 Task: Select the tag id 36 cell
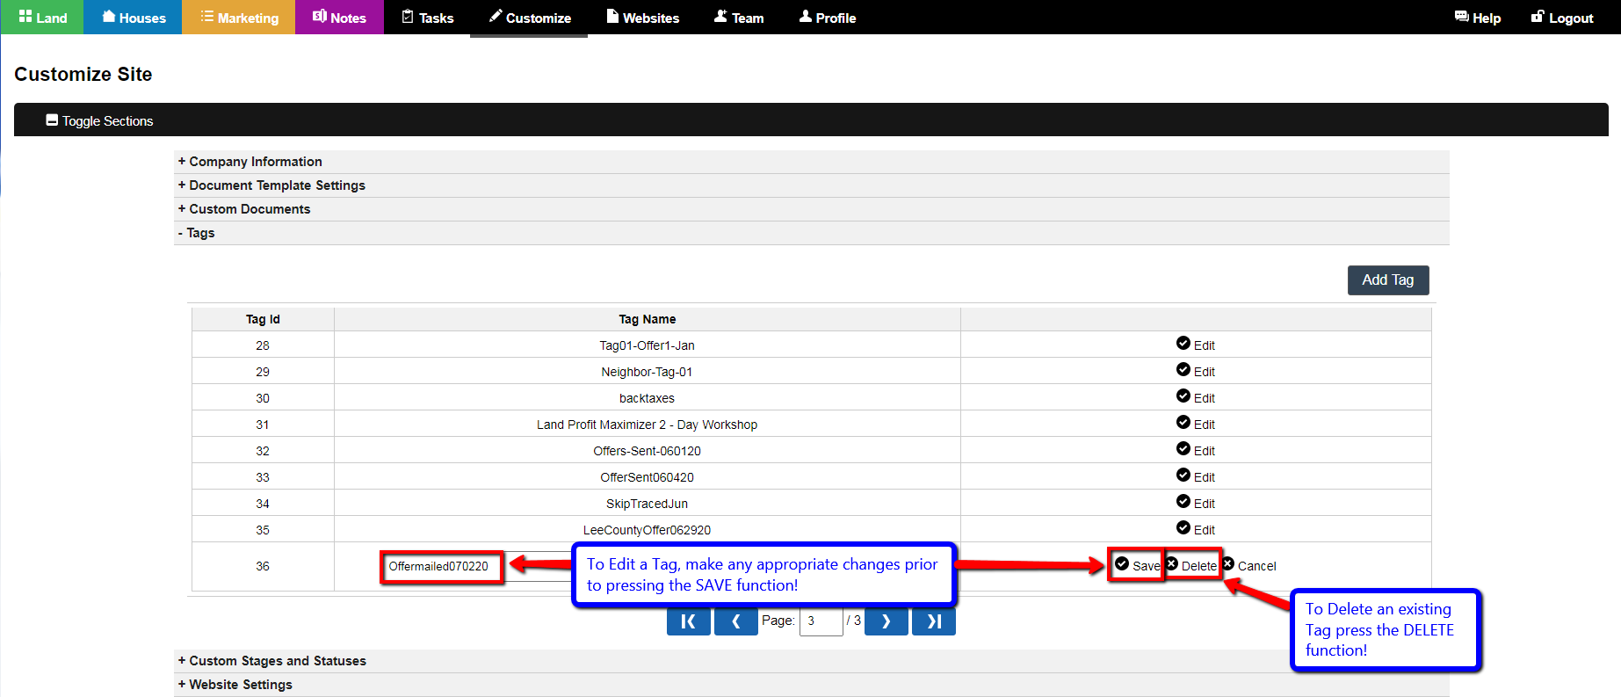tap(263, 566)
